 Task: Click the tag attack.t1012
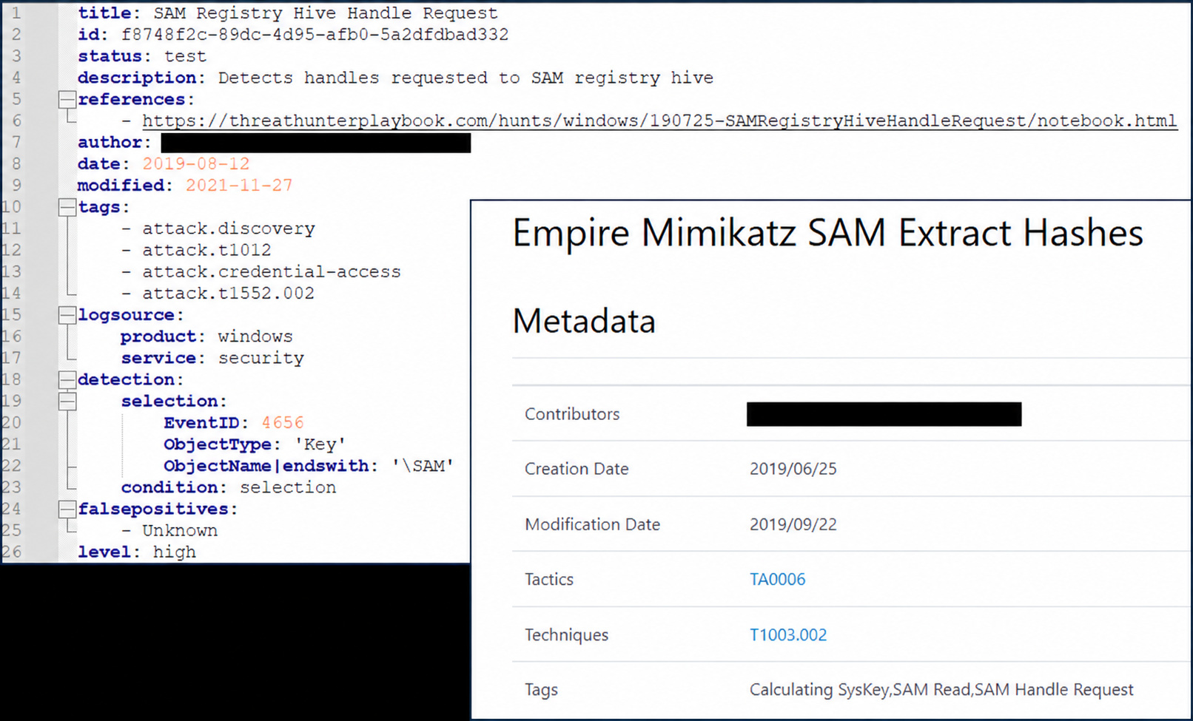[206, 250]
